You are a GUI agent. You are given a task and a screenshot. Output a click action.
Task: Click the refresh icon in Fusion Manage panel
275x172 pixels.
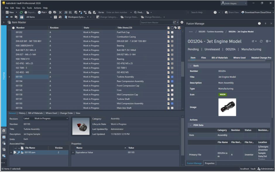click(x=261, y=41)
